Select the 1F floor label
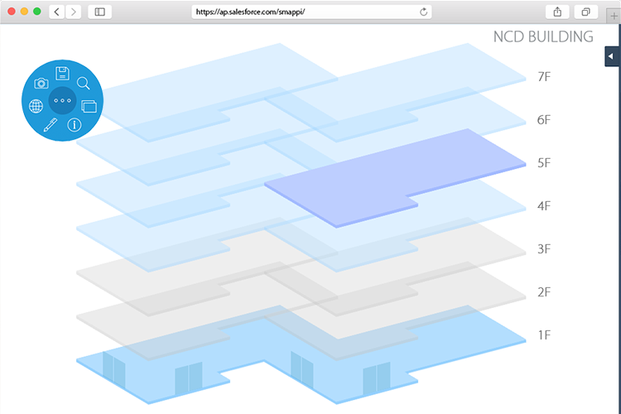 pos(544,335)
